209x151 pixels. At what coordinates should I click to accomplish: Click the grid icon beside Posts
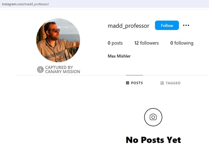(x=127, y=83)
